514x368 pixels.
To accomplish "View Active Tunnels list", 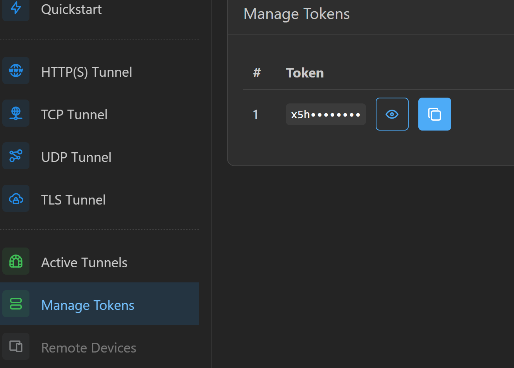I will point(84,263).
